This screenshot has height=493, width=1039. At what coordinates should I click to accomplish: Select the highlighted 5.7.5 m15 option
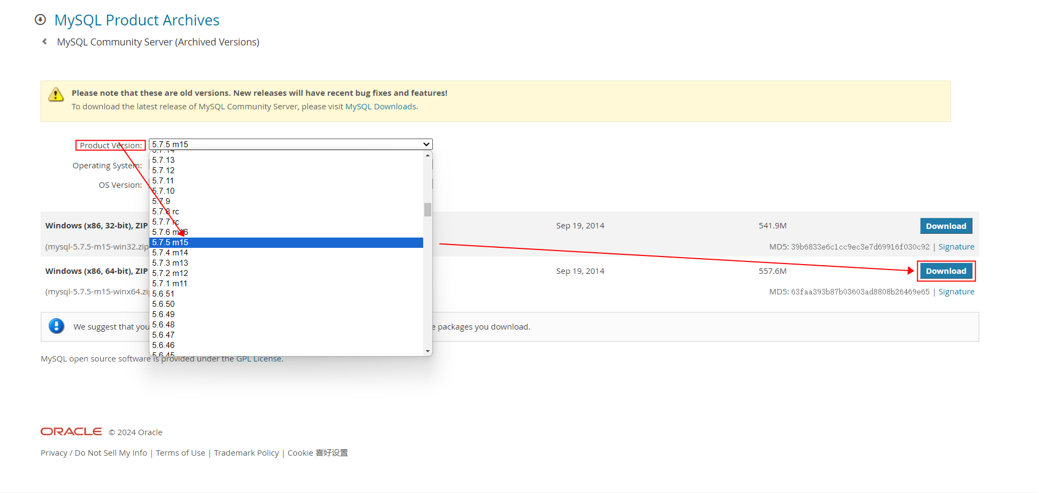[x=286, y=242]
